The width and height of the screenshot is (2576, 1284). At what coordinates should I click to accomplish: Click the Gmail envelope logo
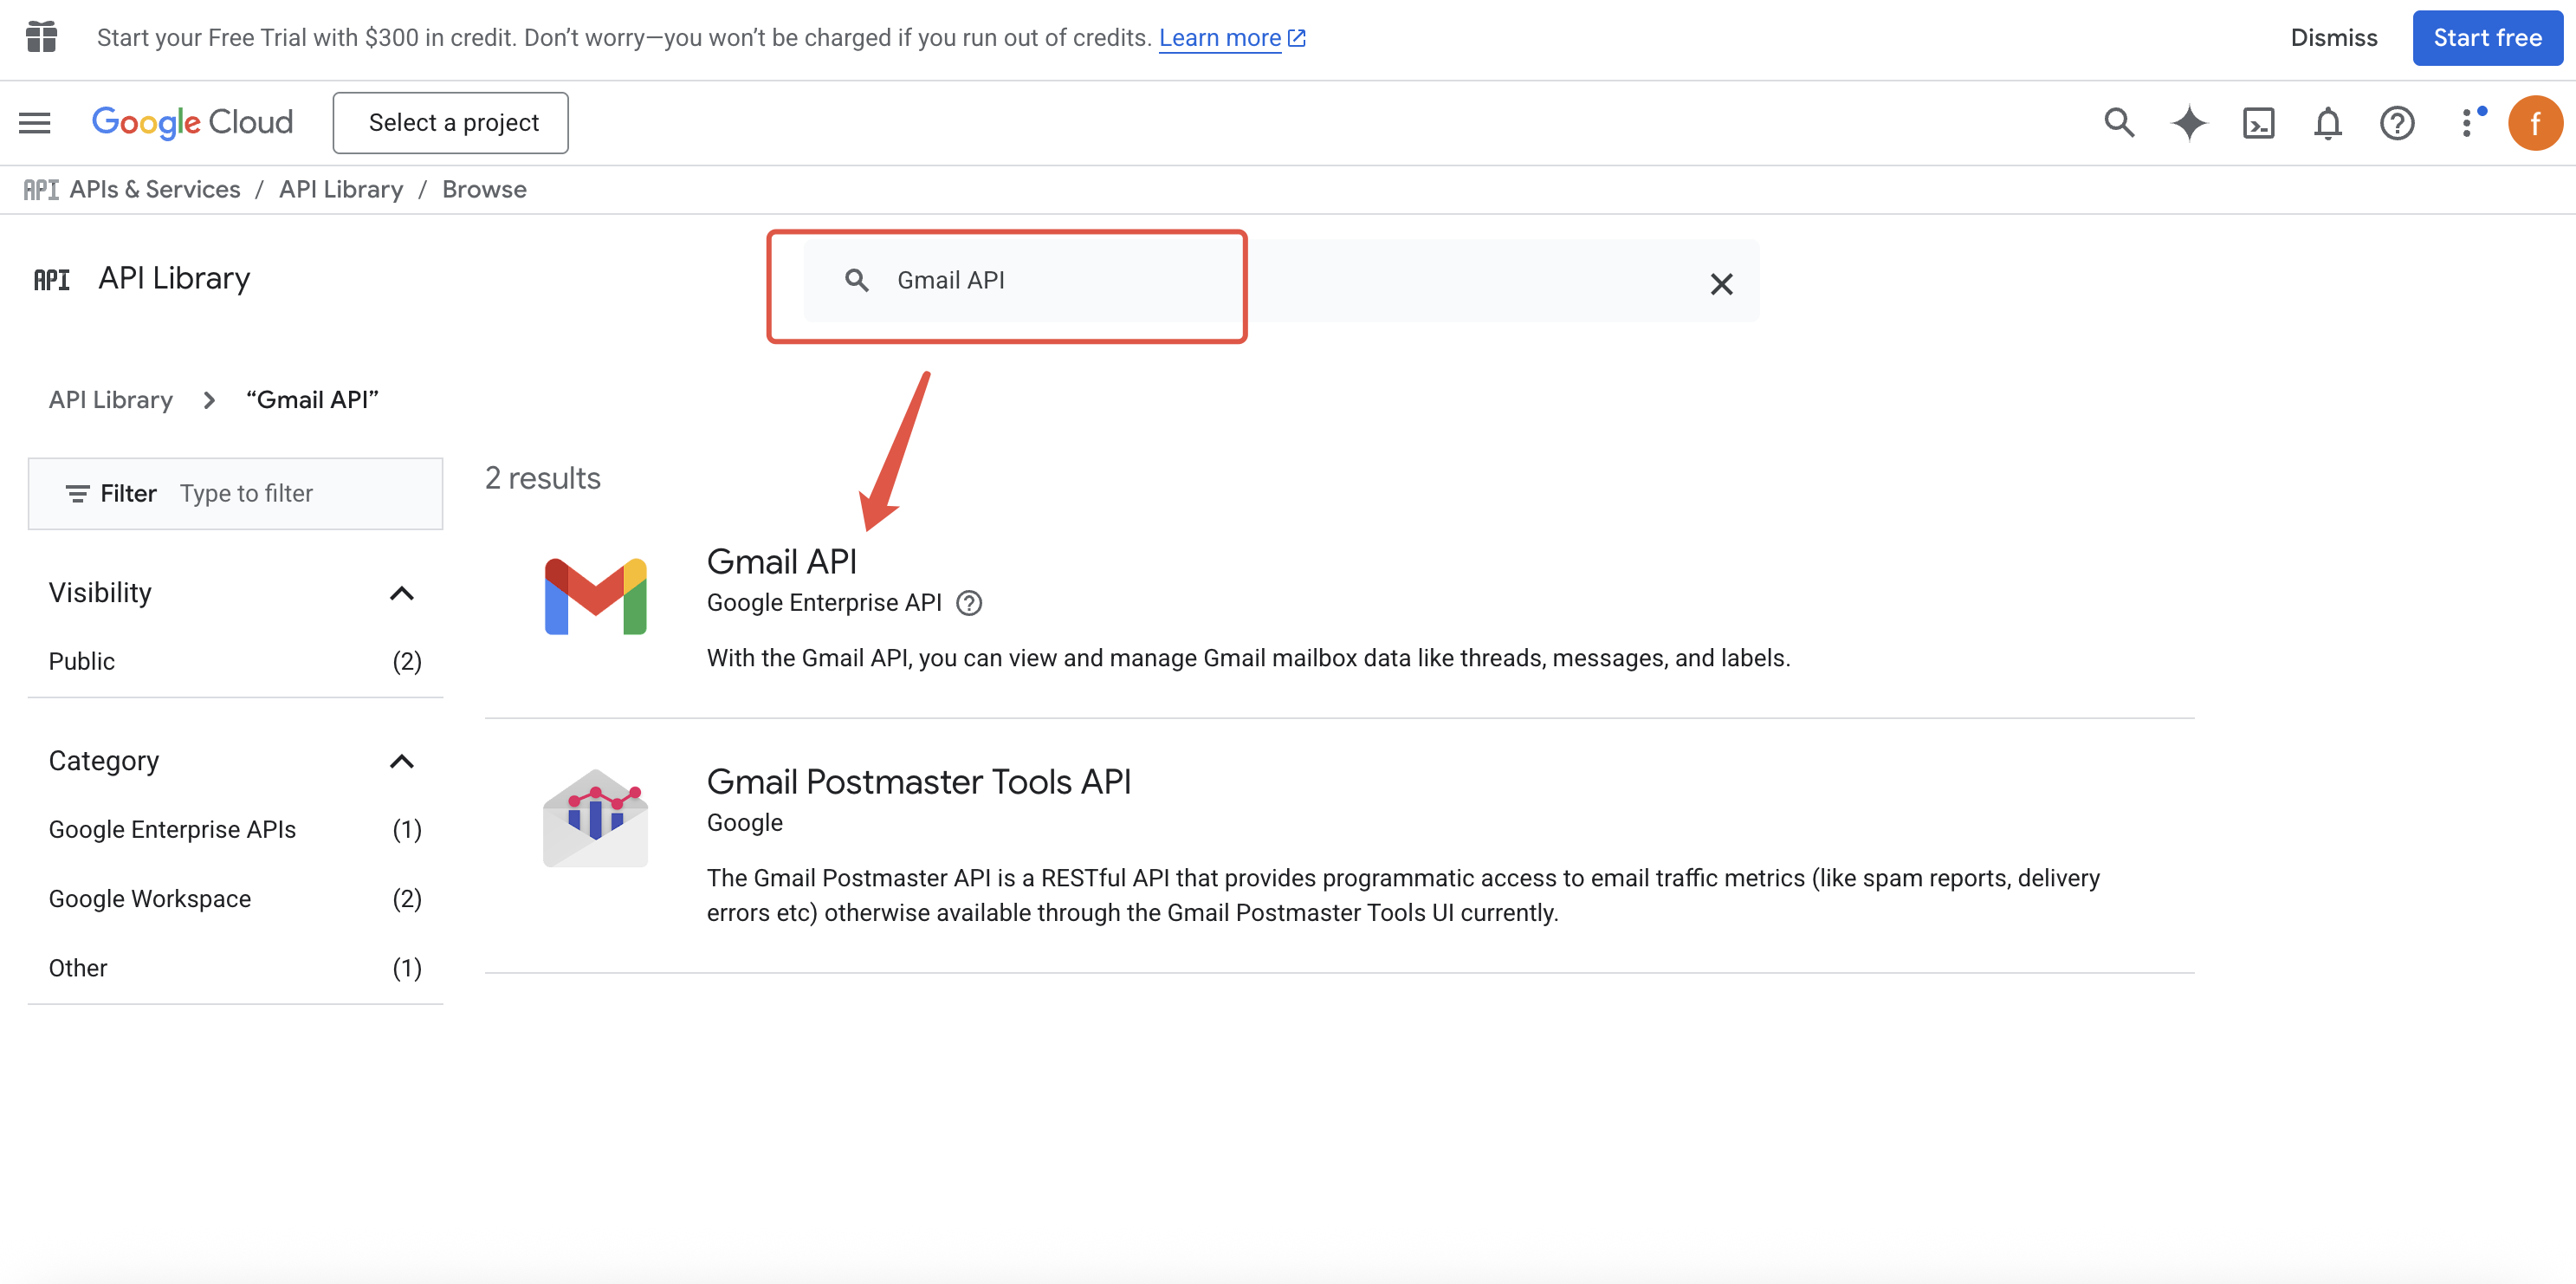[x=595, y=596]
